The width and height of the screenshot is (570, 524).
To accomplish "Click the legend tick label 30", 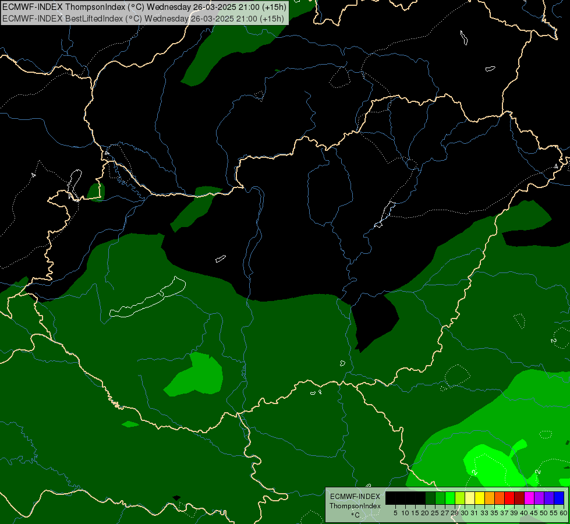I will [465, 513].
